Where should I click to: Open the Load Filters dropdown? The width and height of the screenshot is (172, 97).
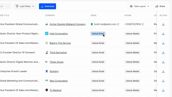(x=25, y=6)
